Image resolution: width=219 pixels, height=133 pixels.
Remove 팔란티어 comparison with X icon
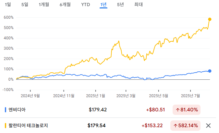208,126
